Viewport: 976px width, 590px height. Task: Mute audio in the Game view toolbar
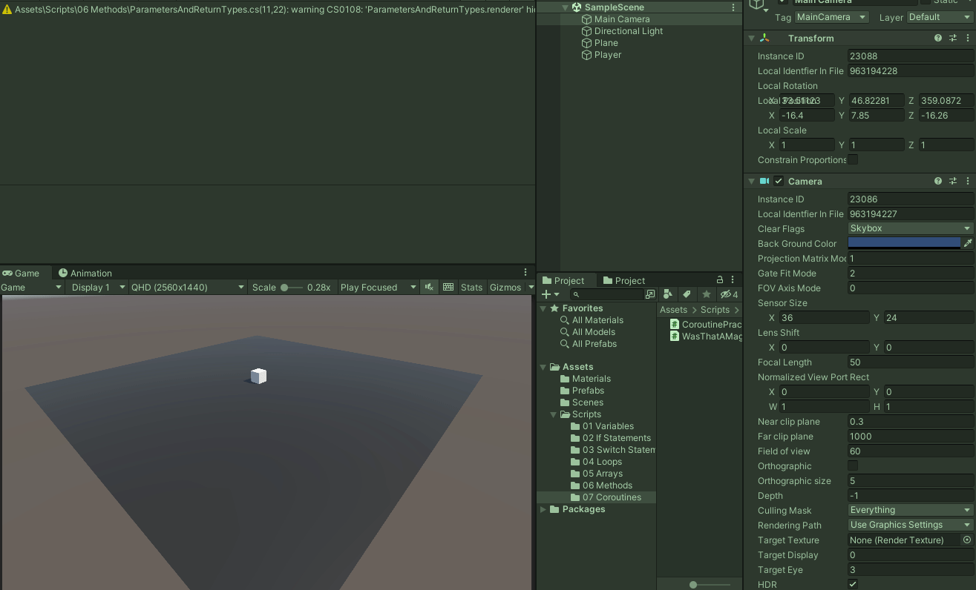click(428, 287)
